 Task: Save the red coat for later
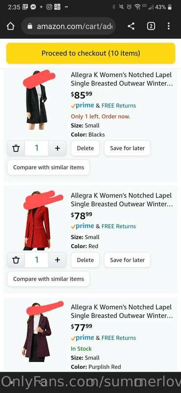(x=127, y=260)
